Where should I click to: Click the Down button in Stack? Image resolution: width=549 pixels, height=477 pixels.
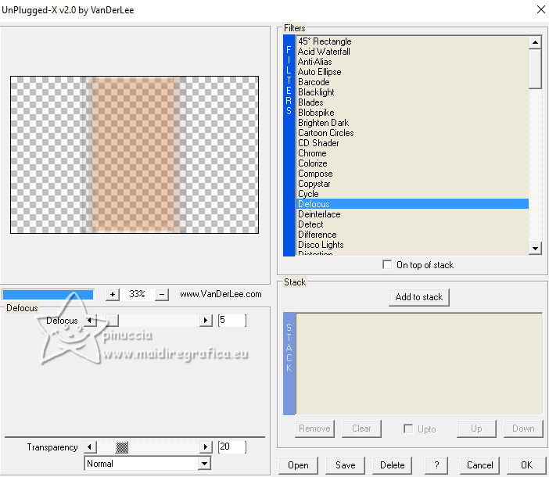click(x=523, y=429)
